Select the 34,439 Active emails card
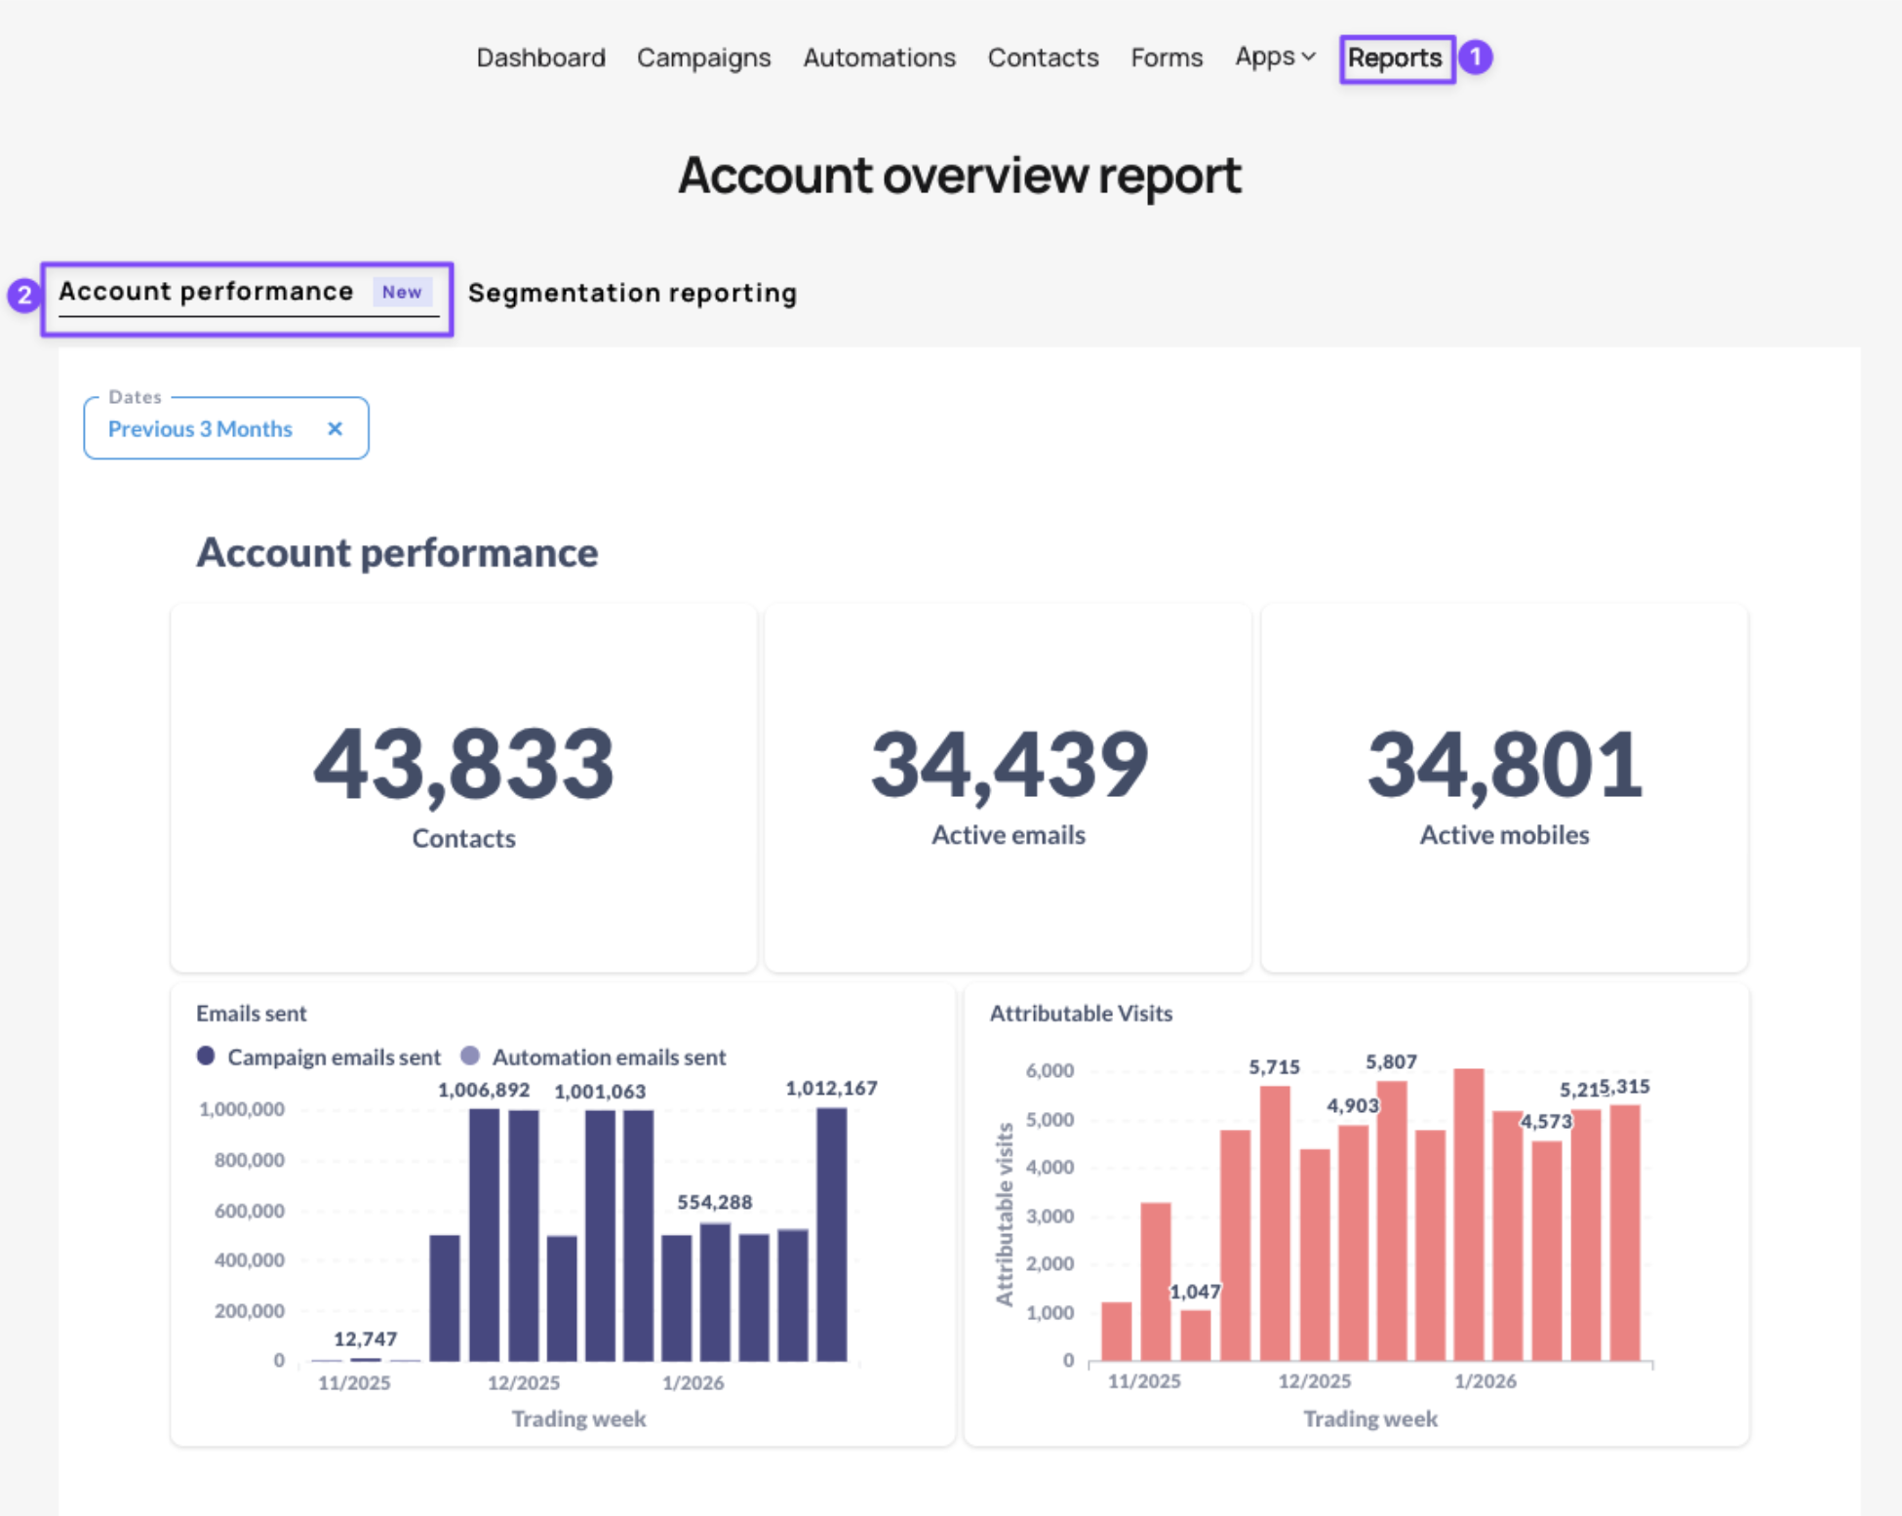This screenshot has height=1516, width=1902. (1009, 786)
